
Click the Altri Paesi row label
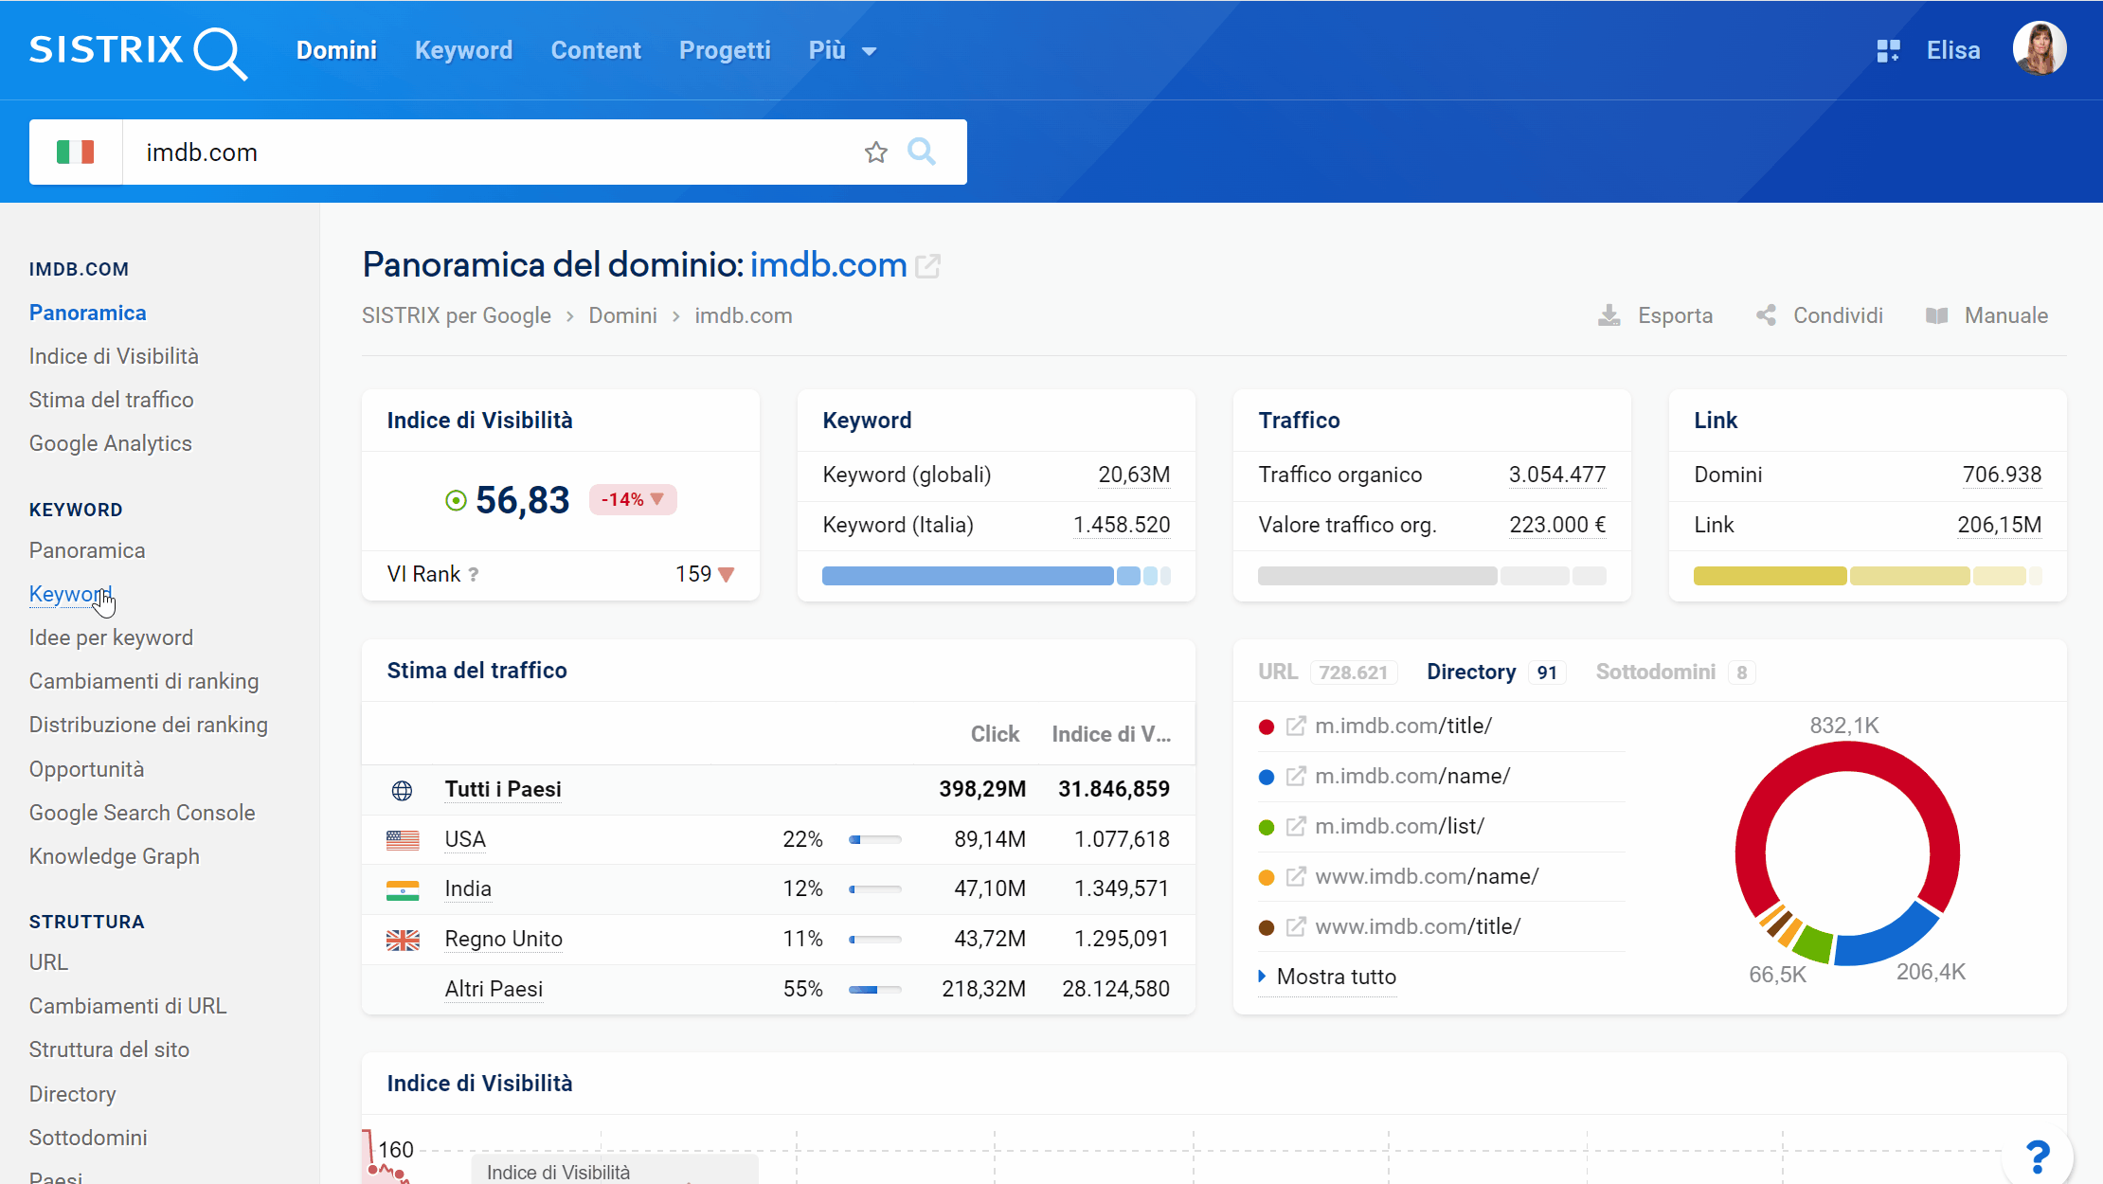pos(494,989)
